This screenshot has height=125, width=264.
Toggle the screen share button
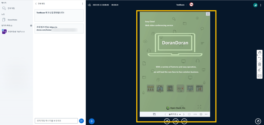(184, 121)
